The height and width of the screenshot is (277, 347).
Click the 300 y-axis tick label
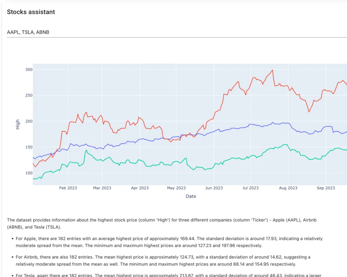[28, 69]
